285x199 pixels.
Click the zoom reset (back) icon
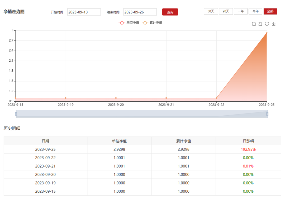click(260, 24)
